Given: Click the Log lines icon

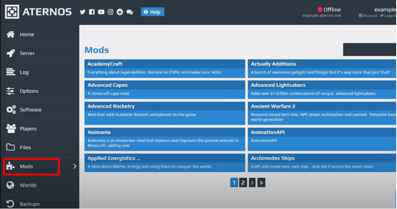Looking at the screenshot, I should click(11, 72).
